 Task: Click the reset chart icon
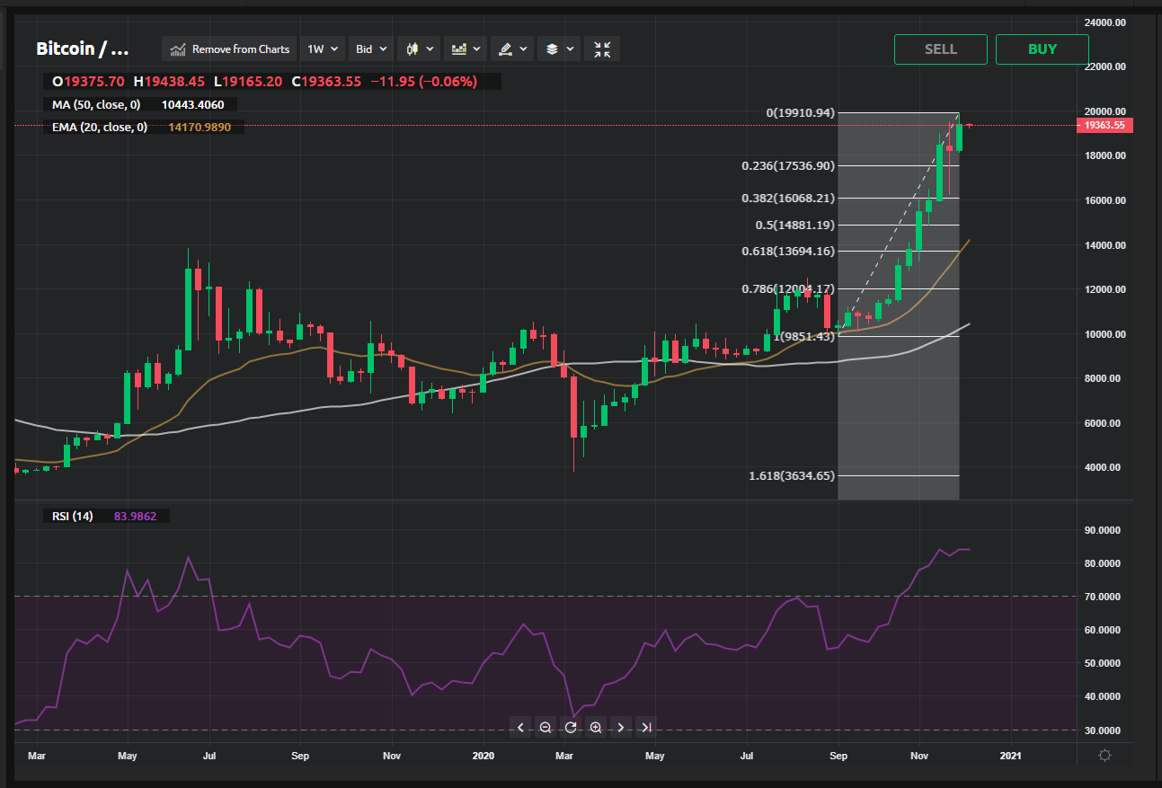click(x=571, y=726)
